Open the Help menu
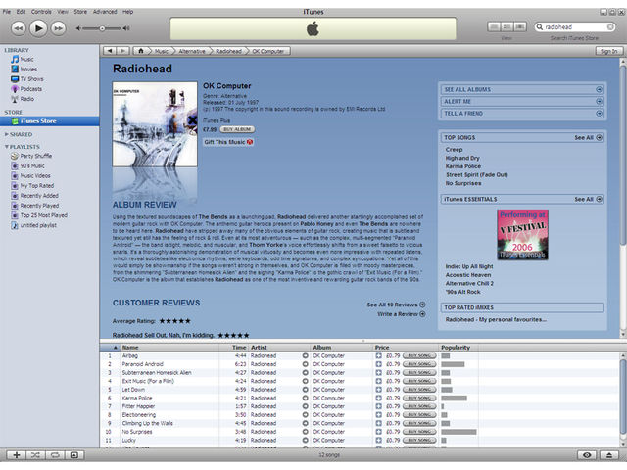 click(128, 12)
